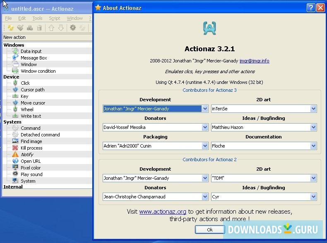Visit the www.actionaz.org link

pos(163,212)
